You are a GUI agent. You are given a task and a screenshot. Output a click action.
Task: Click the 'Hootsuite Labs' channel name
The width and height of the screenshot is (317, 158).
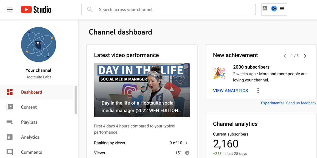[x=38, y=77]
